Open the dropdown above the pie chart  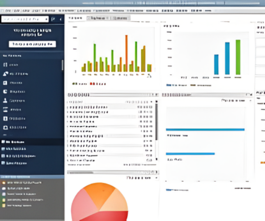[142, 178]
